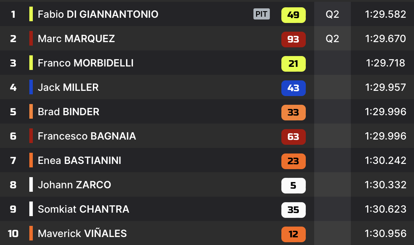The image size is (414, 245).
Task: Click Jack MILLER's blue team color bar
Action: 31,87
